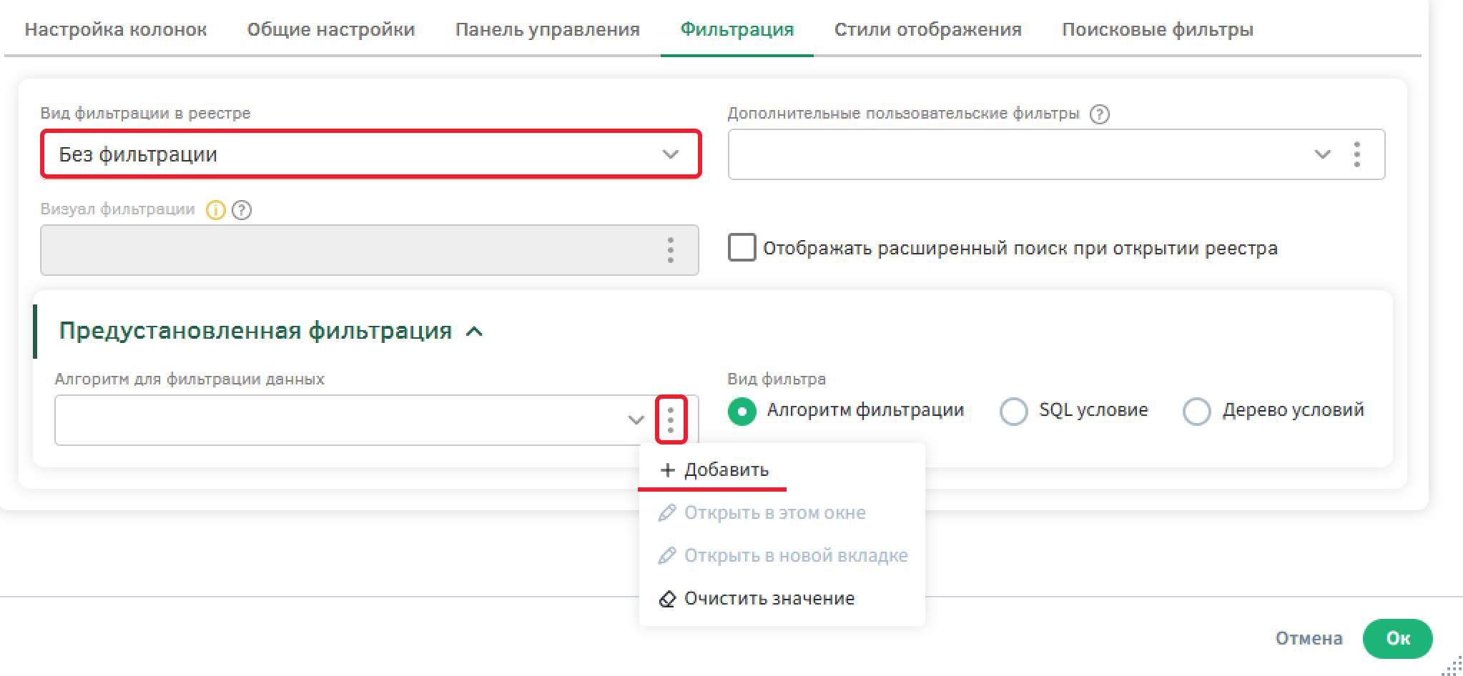Switch to the Стили отображения tab

[927, 30]
